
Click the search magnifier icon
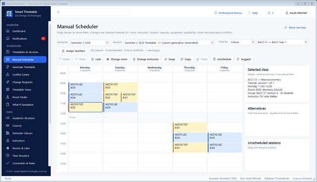(x=58, y=12)
